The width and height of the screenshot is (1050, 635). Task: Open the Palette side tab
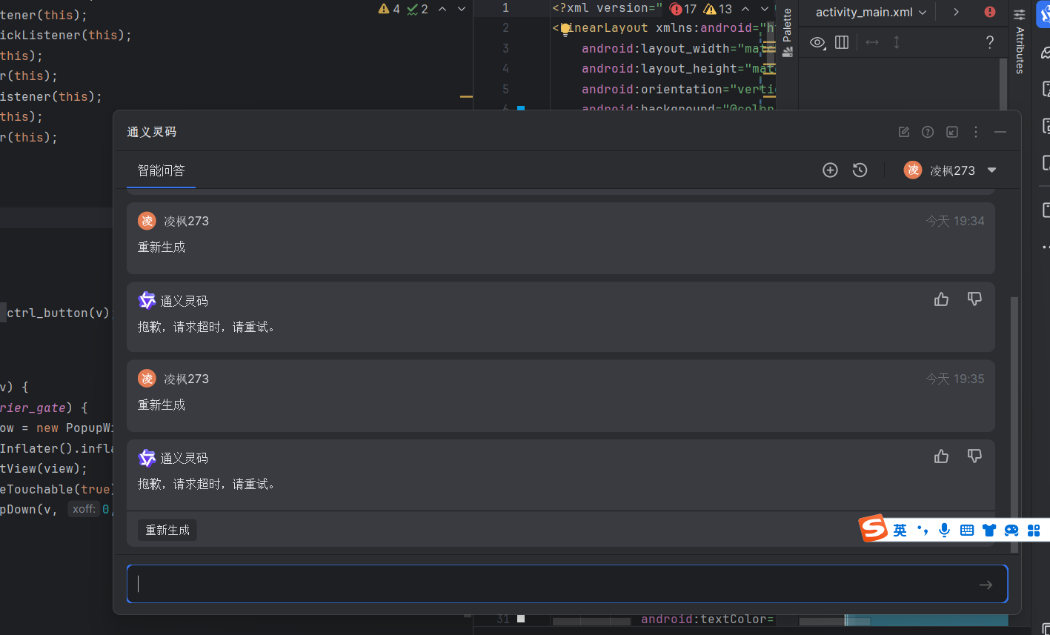point(787,33)
